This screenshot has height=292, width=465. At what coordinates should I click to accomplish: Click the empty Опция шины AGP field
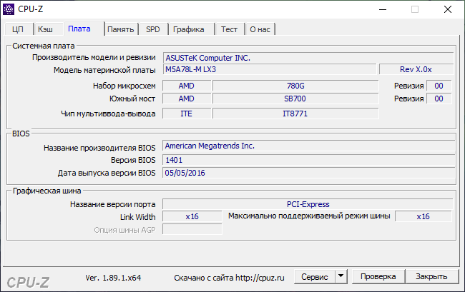(192, 229)
